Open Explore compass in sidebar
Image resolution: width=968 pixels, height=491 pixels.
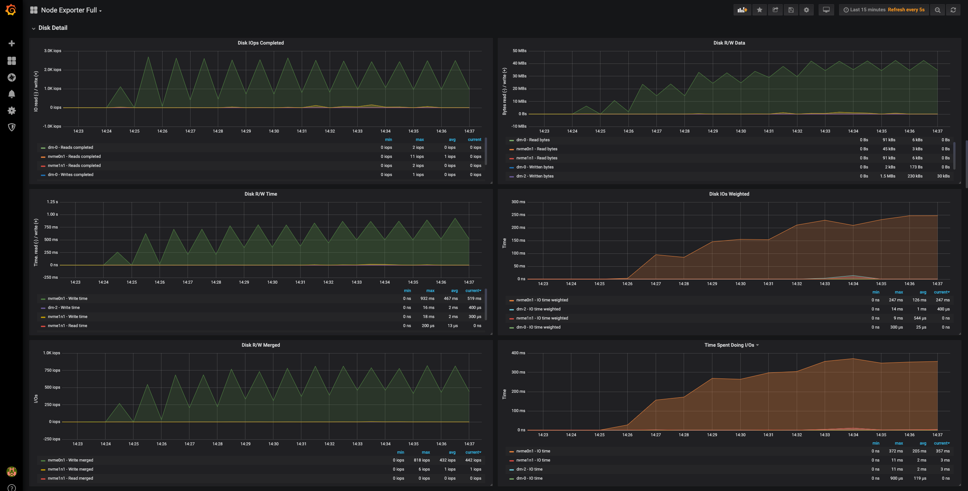point(12,77)
